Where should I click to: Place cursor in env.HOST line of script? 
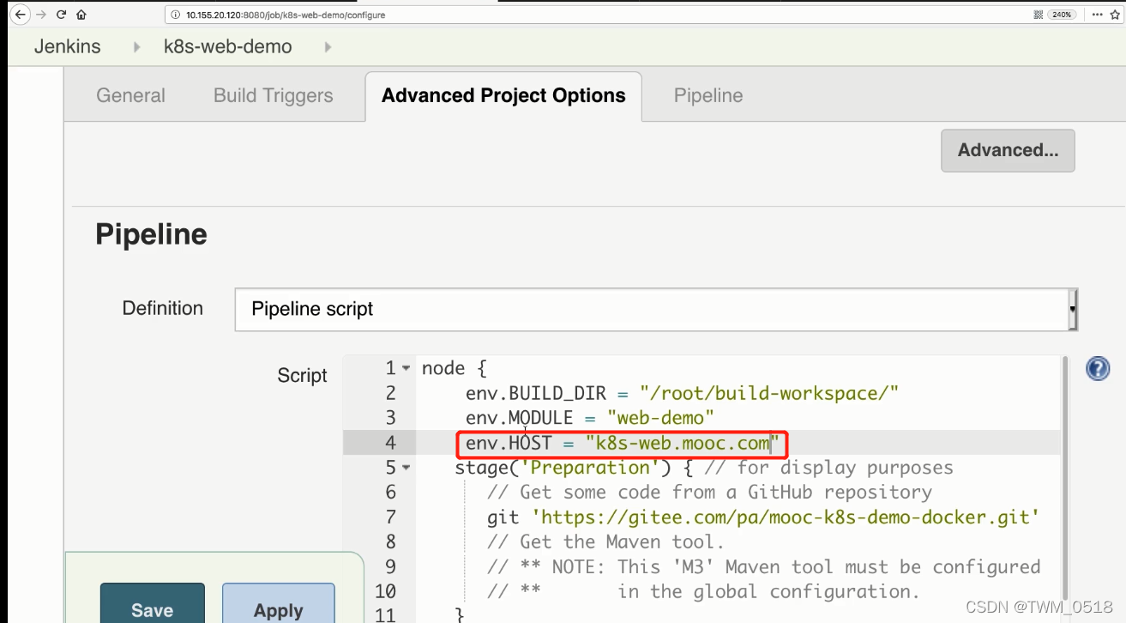click(621, 443)
